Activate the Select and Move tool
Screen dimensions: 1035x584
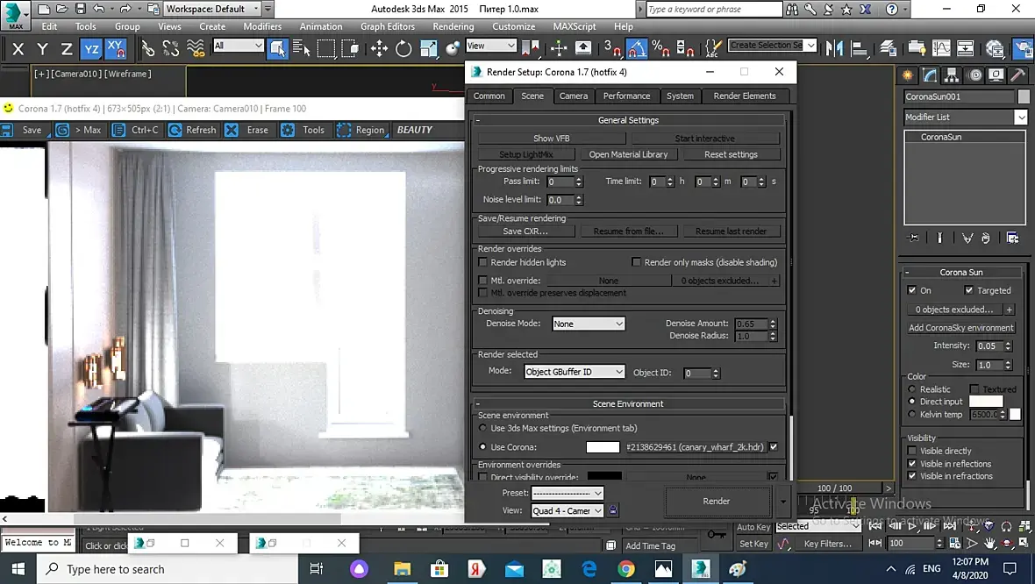(379, 48)
